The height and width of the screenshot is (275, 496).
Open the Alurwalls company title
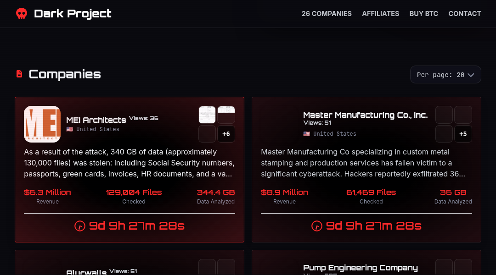coord(86,272)
